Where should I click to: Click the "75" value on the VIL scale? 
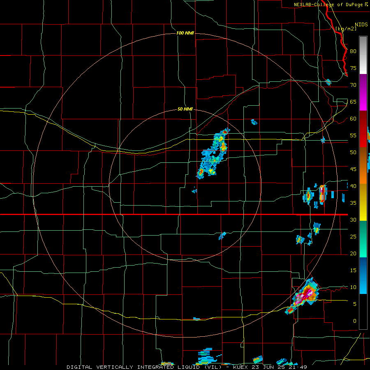coord(353,68)
